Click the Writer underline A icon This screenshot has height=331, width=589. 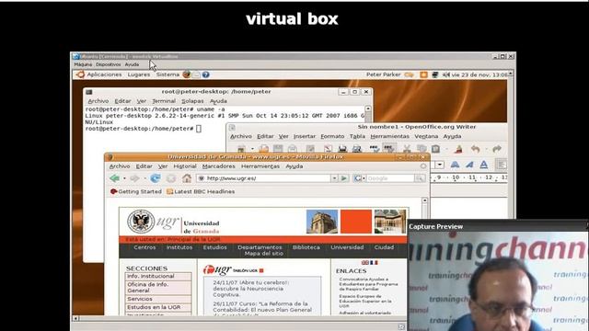[x=484, y=165]
